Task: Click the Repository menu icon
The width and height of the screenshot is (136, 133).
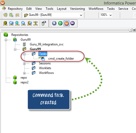Action: (4, 8)
